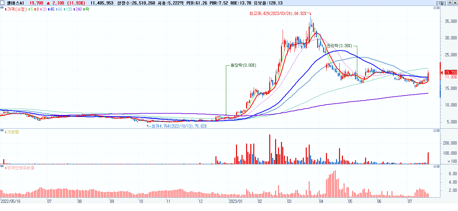Click the small legend marker beside 외국인보유비중
Screen dimensions: 458x211
[5, 168]
